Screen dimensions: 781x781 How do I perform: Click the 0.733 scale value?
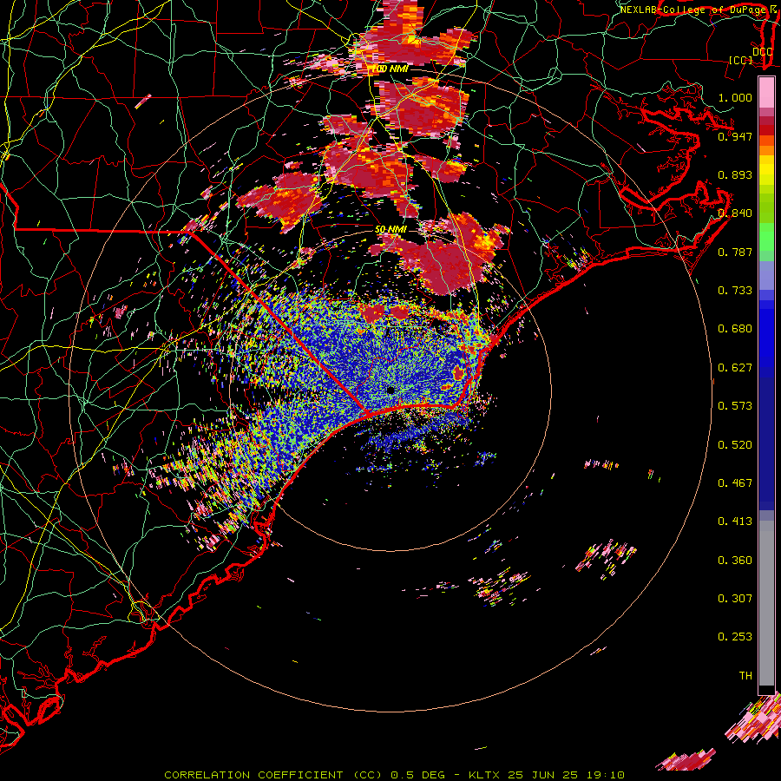click(x=735, y=291)
